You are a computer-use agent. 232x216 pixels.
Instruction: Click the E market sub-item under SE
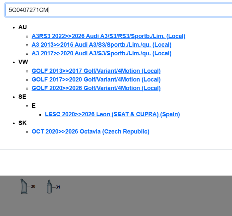(33, 106)
